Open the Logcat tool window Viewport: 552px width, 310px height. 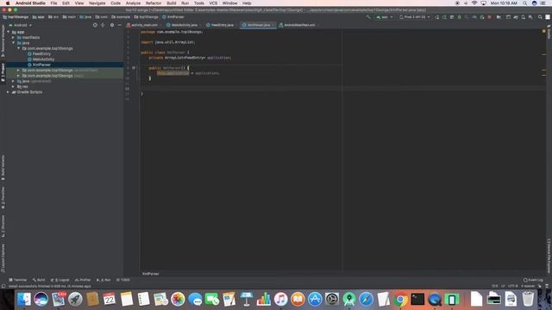tap(60, 280)
